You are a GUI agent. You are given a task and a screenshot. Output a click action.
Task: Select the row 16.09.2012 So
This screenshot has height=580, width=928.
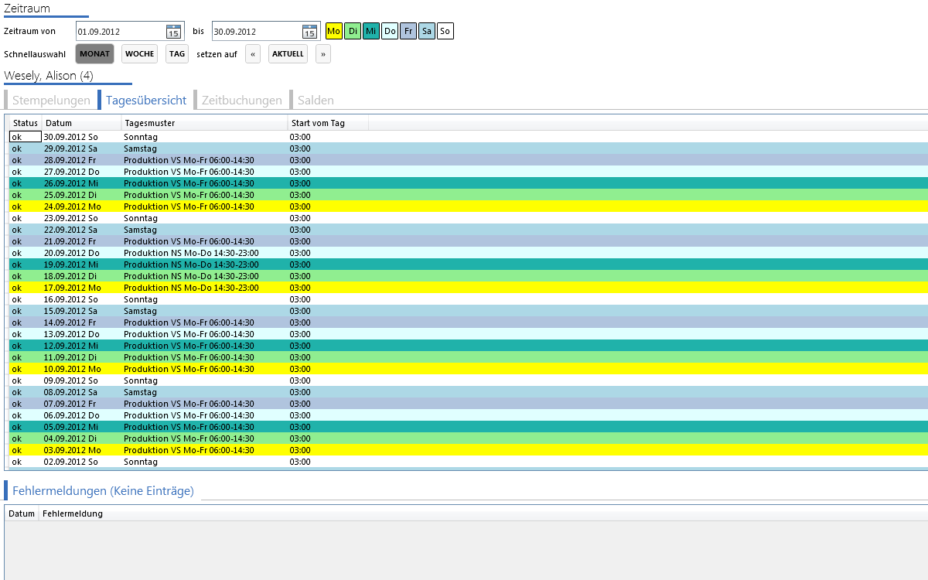(x=469, y=299)
